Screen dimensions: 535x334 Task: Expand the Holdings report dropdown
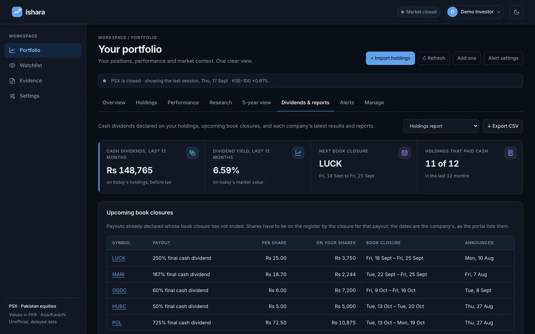pos(441,126)
